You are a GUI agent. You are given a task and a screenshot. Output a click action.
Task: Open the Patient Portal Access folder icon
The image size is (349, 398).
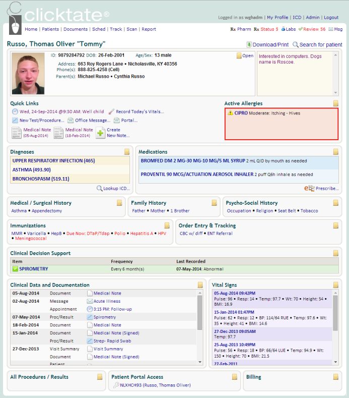pos(235,377)
